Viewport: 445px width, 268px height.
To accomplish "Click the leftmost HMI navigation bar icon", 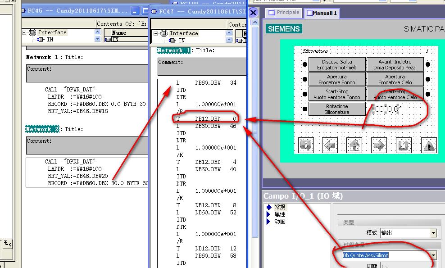I will pos(305,145).
